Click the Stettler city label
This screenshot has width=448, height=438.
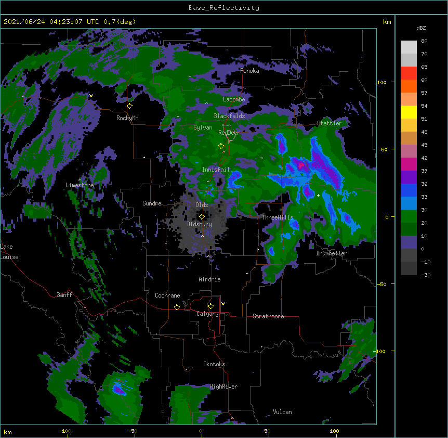[330, 123]
